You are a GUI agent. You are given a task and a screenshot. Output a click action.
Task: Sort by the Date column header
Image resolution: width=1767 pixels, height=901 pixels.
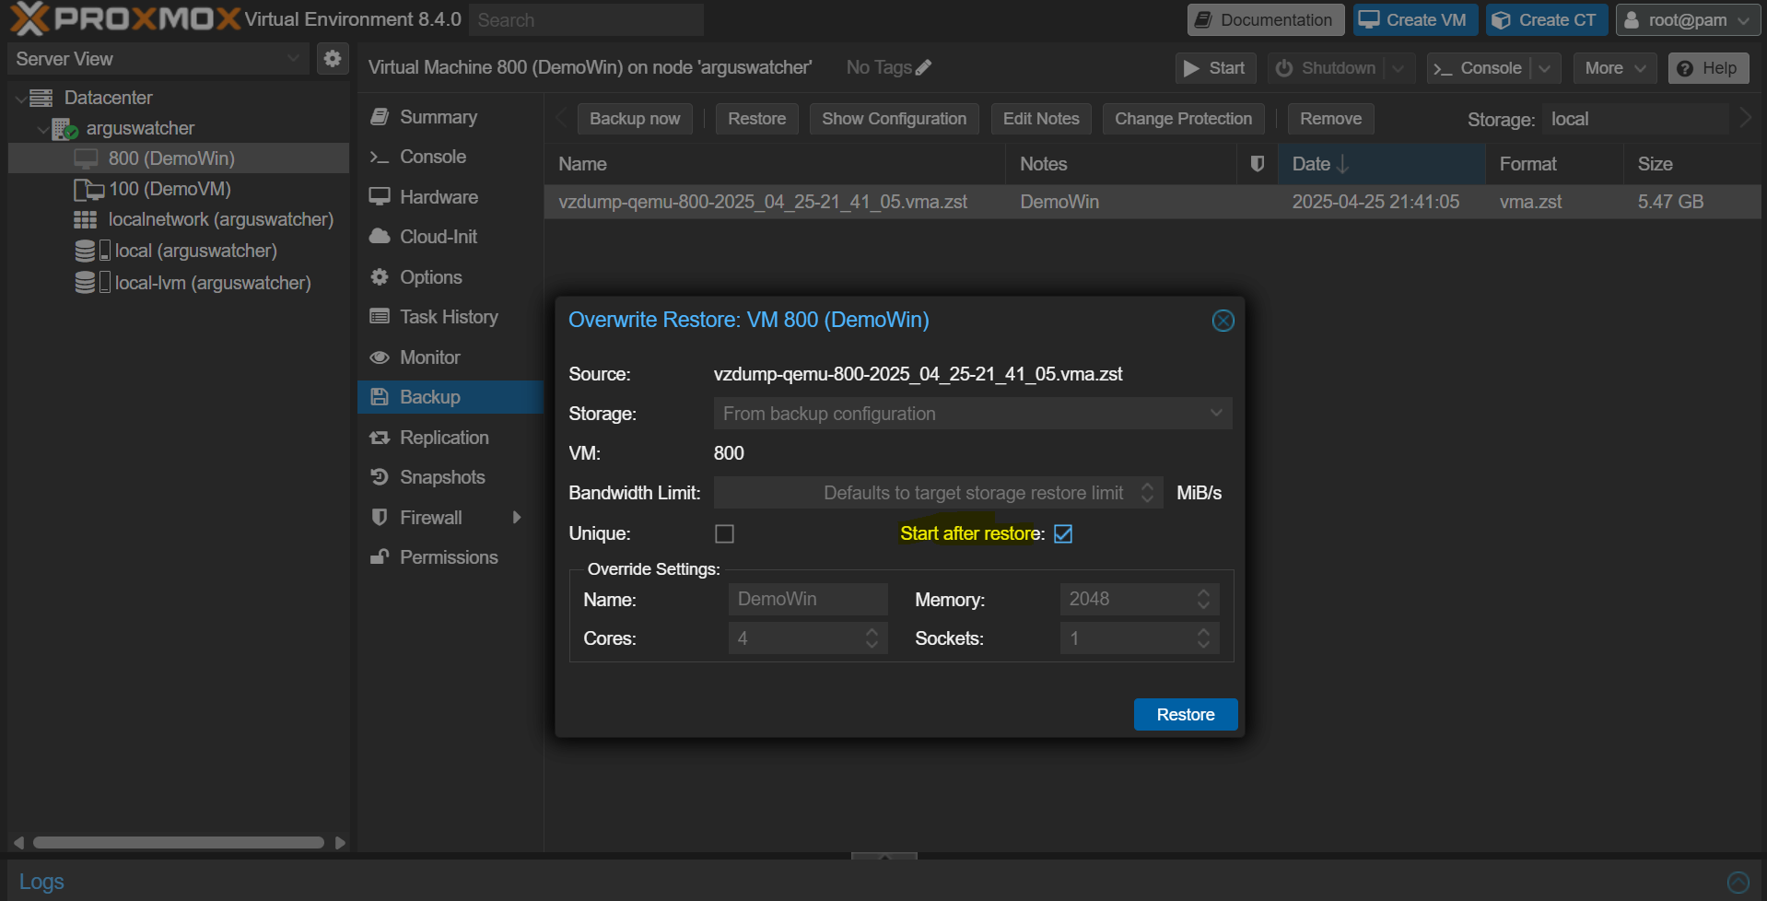1381,164
